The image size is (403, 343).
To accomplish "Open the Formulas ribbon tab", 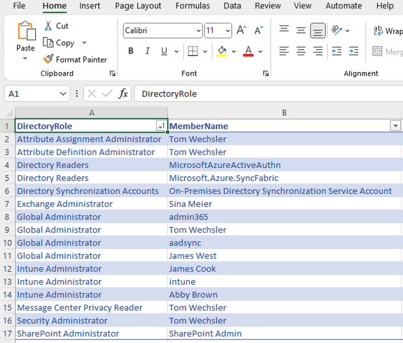I will pos(192,6).
